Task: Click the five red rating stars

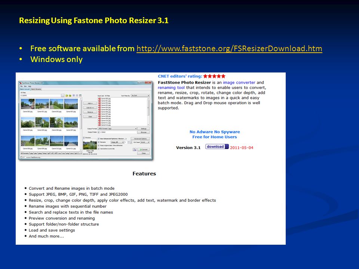Action: [214, 76]
